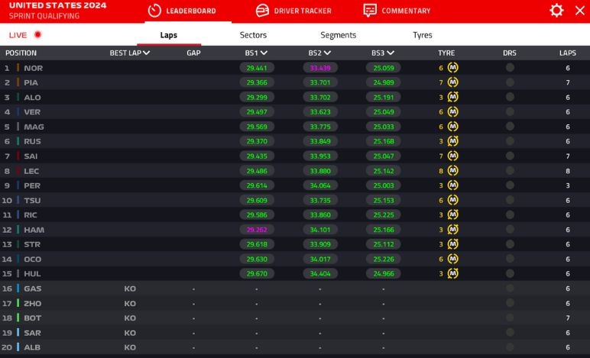This screenshot has height=358, width=590.
Task: Click the DRS indicator for HAM
Action: [x=510, y=229]
